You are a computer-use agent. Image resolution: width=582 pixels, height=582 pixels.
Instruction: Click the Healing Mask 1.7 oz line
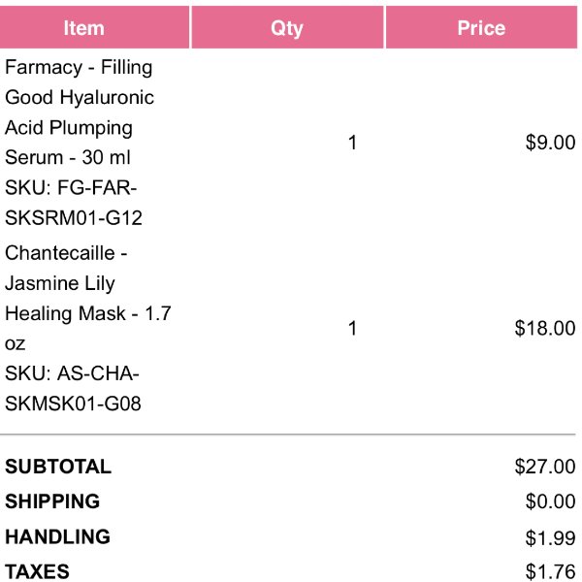[x=88, y=328]
